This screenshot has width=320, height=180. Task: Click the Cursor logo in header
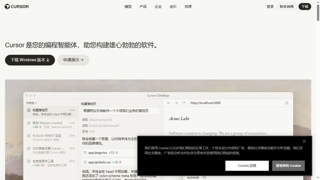(x=17, y=7)
